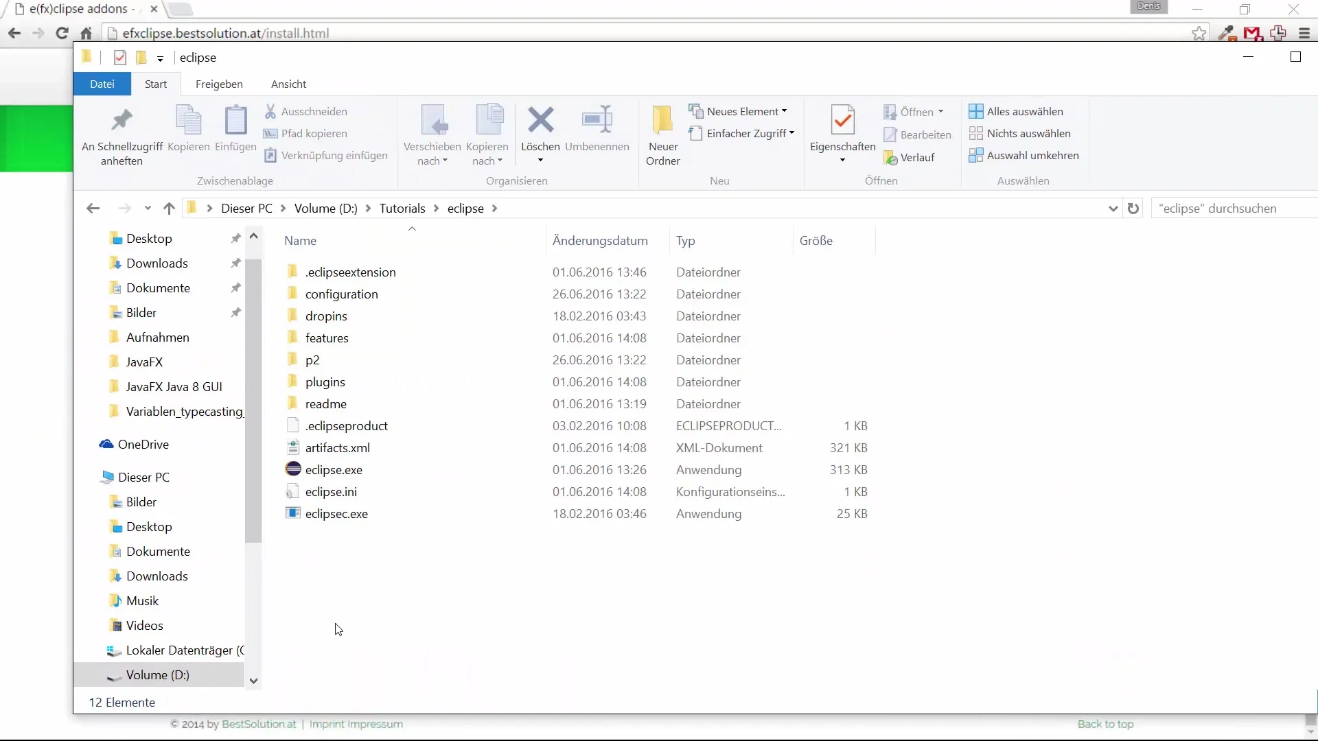The image size is (1318, 741).
Task: Click the Eigenschaften checkmark icon
Action: pos(842,120)
